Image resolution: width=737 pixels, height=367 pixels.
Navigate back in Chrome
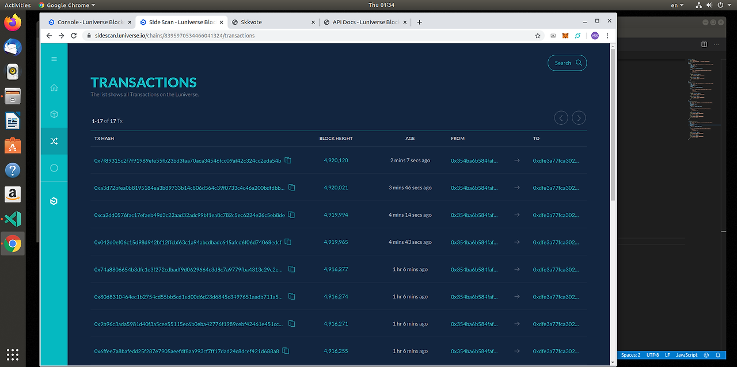click(49, 36)
